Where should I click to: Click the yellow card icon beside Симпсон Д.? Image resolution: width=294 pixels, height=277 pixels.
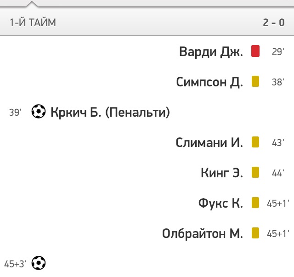point(255,81)
